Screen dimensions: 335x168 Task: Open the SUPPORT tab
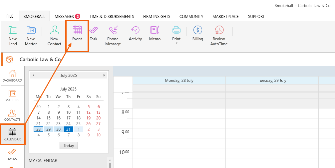[256, 16]
